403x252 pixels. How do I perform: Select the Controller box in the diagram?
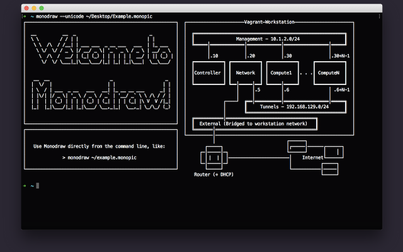coord(208,73)
